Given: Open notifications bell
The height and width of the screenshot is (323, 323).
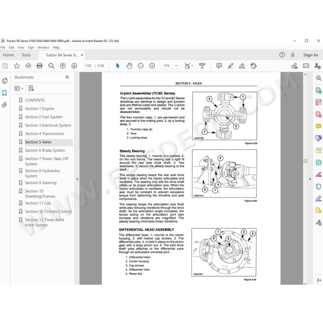Looking at the screenshot, I should pyautogui.click(x=293, y=55).
